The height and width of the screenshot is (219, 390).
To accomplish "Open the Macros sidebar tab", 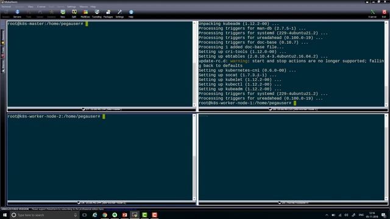I will pyautogui.click(x=3, y=66).
